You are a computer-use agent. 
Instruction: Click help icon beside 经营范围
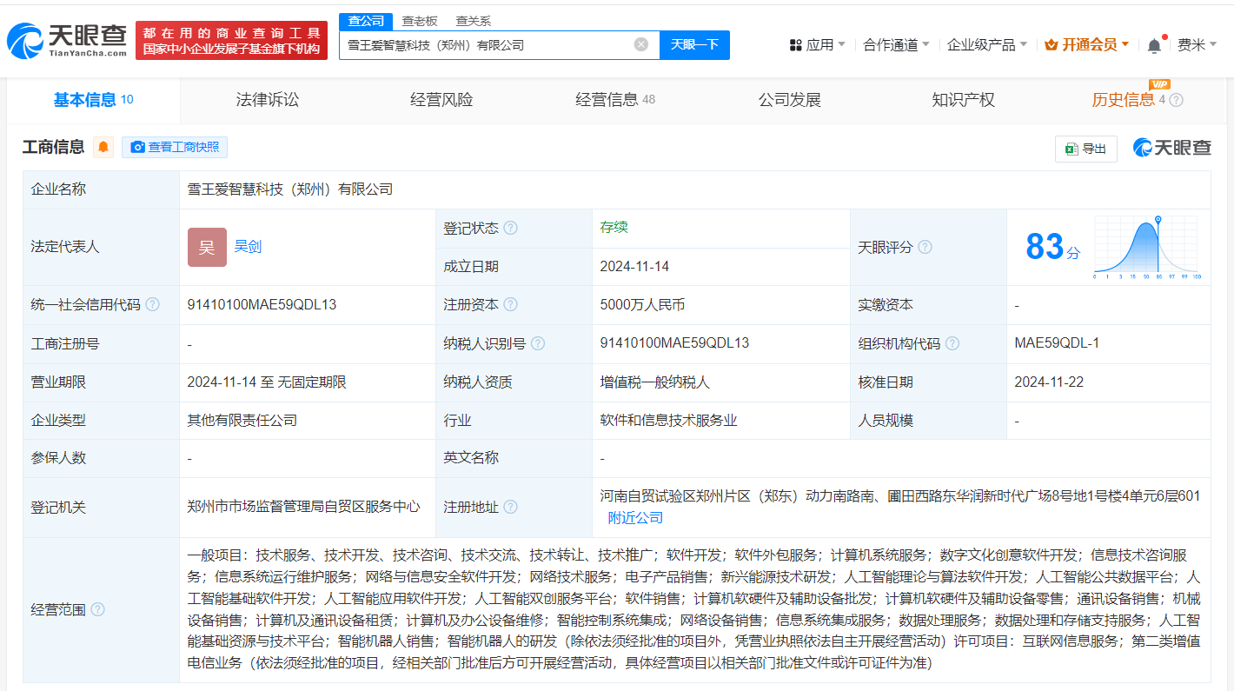coord(97,609)
